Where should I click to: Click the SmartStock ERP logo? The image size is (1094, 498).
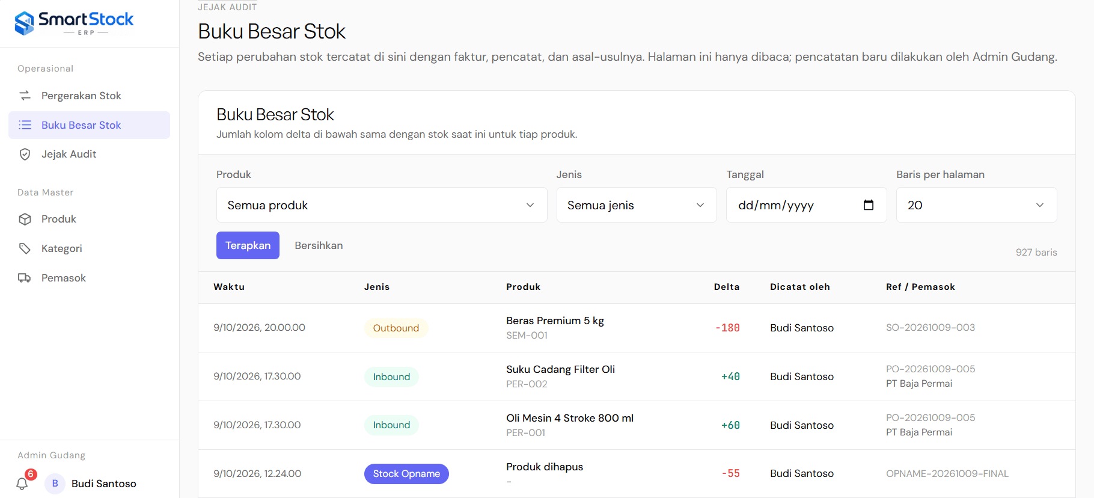point(75,23)
